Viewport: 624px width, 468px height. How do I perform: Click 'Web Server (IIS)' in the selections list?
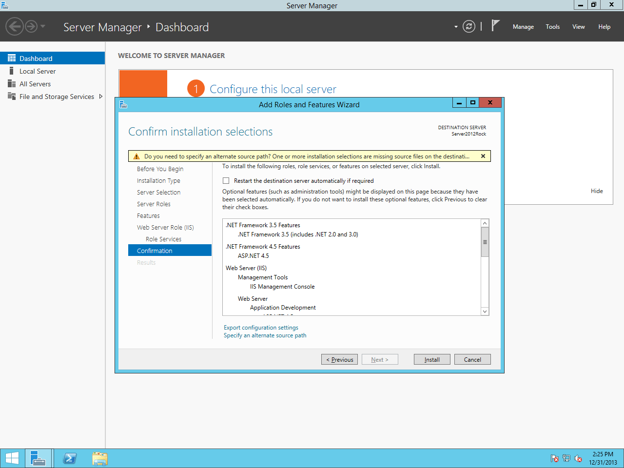coord(246,268)
